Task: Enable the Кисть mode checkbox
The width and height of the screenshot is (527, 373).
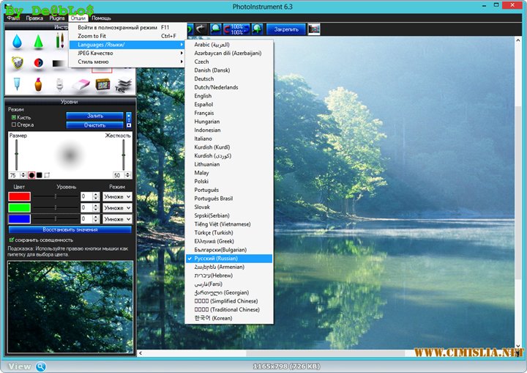Action: coord(14,117)
